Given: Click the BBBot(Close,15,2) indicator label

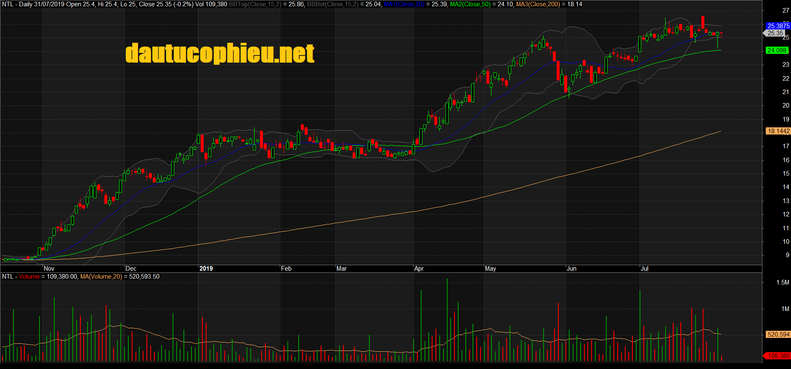Looking at the screenshot, I should (333, 4).
